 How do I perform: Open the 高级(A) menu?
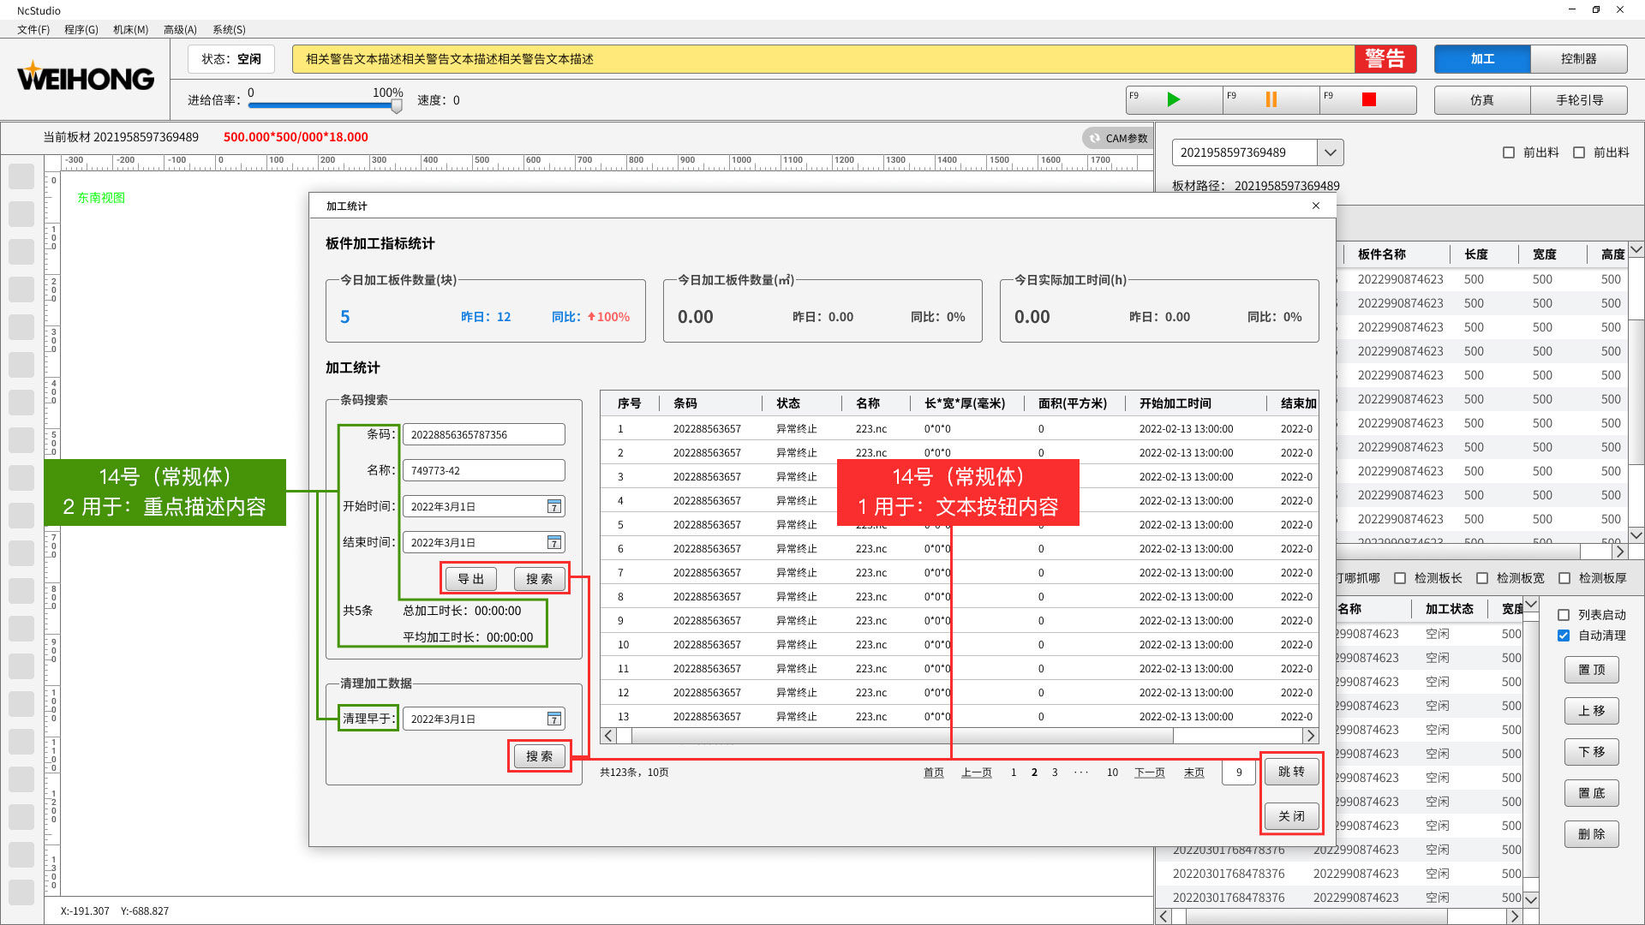(x=180, y=29)
